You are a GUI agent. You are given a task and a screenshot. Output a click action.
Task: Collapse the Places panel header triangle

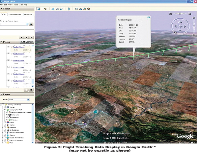(x=1, y=42)
